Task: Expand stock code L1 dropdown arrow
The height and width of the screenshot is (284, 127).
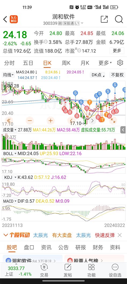Action: point(82,23)
